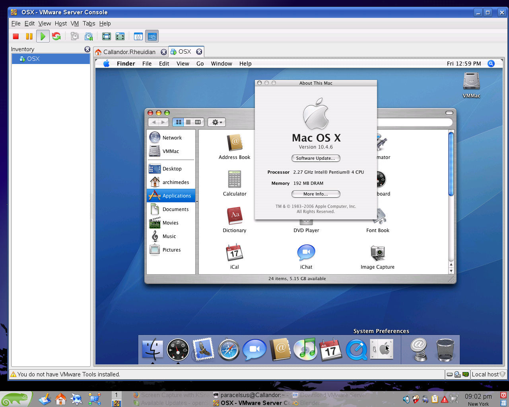Click the red Power Off button
This screenshot has height=407, width=509.
click(x=16, y=37)
